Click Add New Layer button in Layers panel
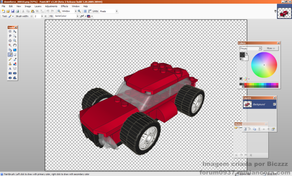Image resolution: width=292 pixels, height=176 pixels. point(245,129)
